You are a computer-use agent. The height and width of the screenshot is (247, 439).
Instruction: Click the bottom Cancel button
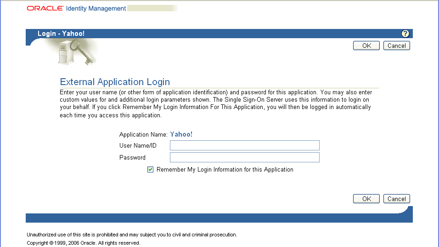coord(396,199)
